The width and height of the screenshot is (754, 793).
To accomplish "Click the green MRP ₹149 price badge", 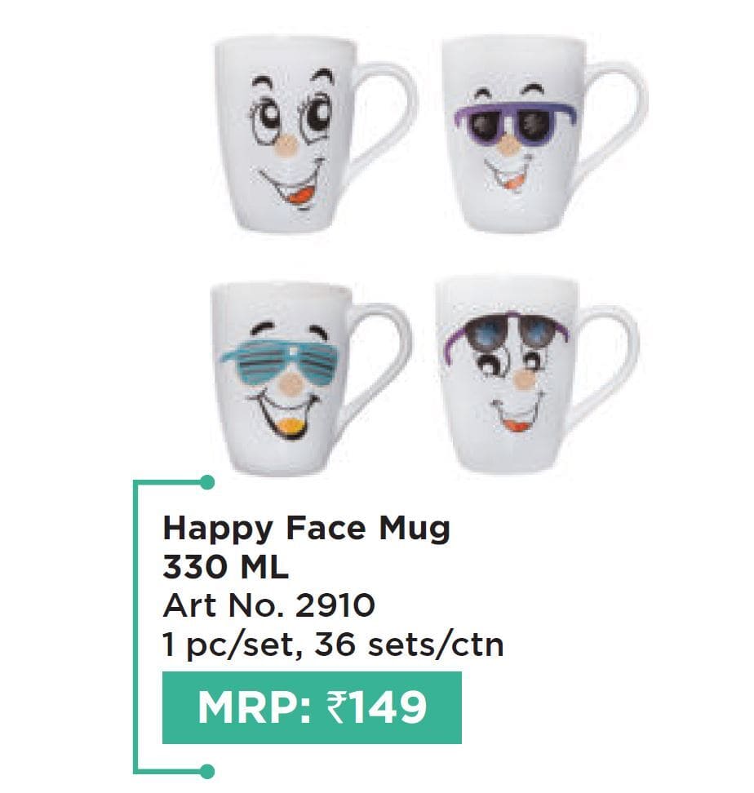I will [x=312, y=707].
